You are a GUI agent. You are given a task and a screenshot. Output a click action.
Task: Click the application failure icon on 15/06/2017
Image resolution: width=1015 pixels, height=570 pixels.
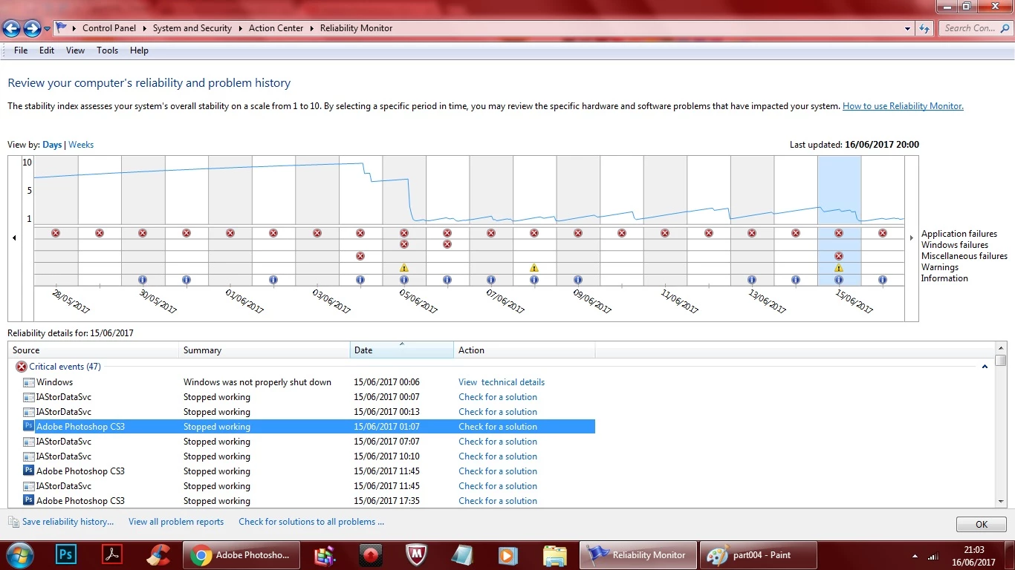[x=839, y=233]
